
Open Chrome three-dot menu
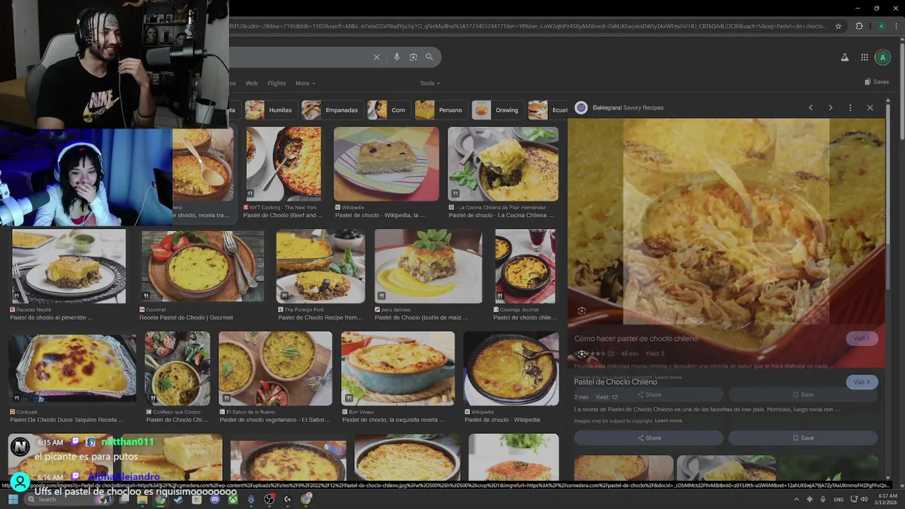895,26
